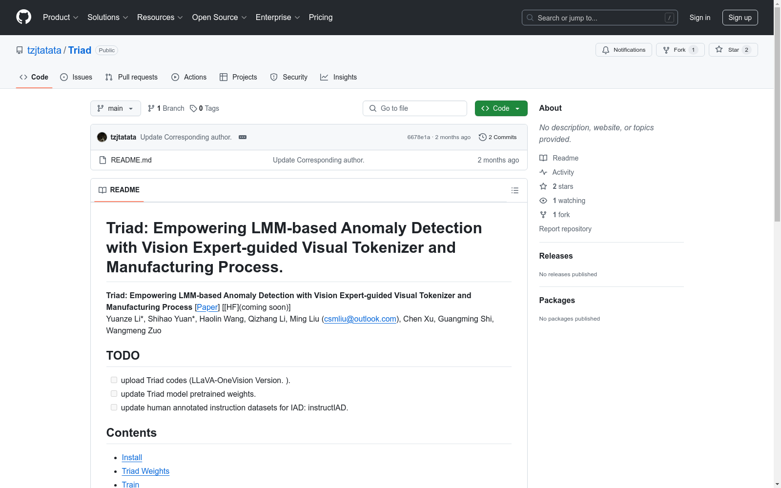This screenshot has height=488, width=781.
Task: Toggle the instructIAD datasets checkbox
Action: point(114,407)
